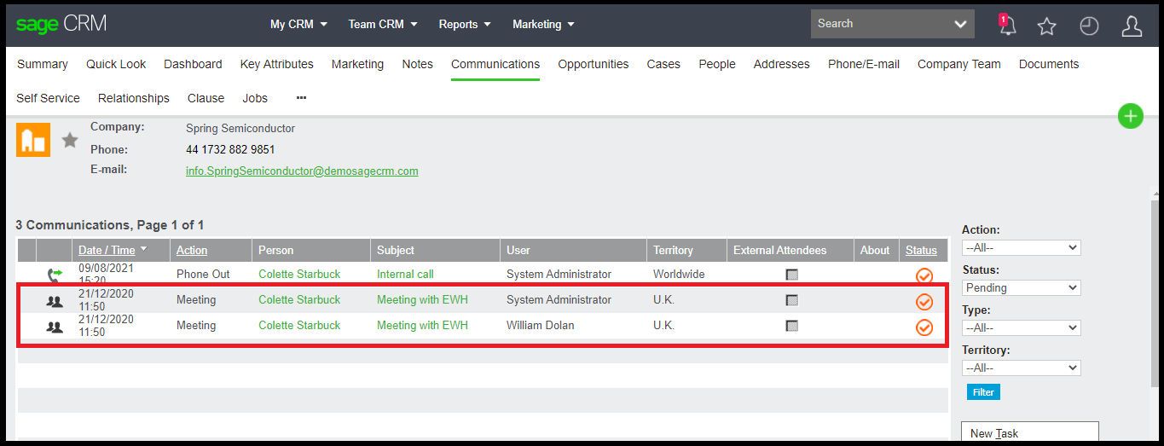Viewport: 1164px width, 446px height.
Task: Sort by the Status column header
Action: (x=921, y=251)
